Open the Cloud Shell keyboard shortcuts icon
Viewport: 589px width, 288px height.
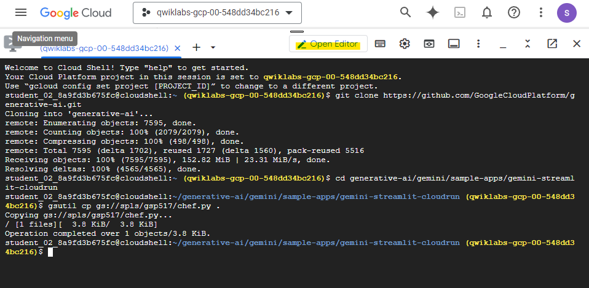tap(380, 44)
